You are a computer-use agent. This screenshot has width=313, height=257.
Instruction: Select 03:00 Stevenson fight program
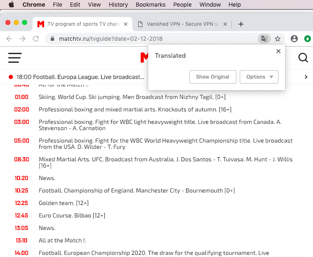tap(160, 125)
